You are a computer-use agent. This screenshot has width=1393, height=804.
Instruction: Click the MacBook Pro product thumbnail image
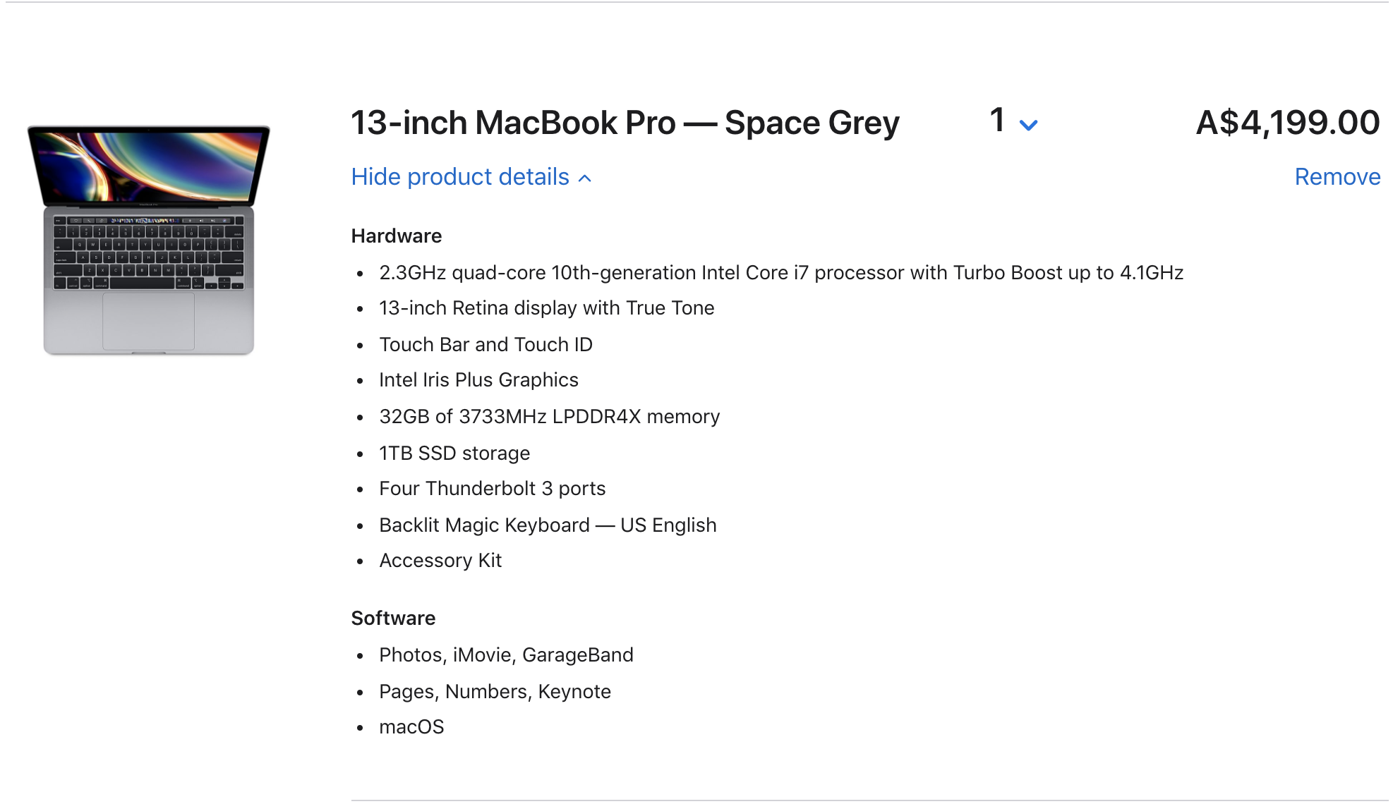point(148,240)
